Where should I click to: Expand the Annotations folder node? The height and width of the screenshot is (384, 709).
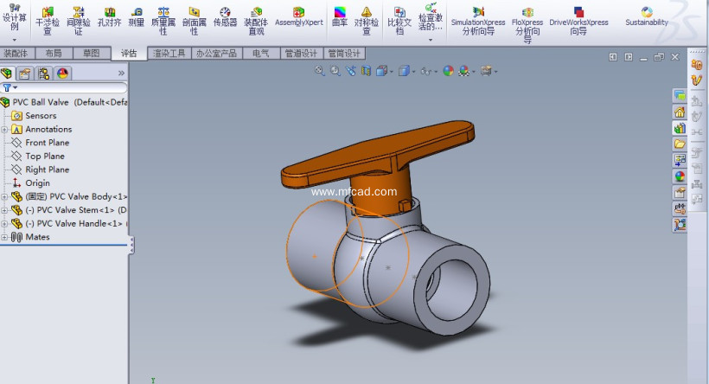tap(4, 130)
